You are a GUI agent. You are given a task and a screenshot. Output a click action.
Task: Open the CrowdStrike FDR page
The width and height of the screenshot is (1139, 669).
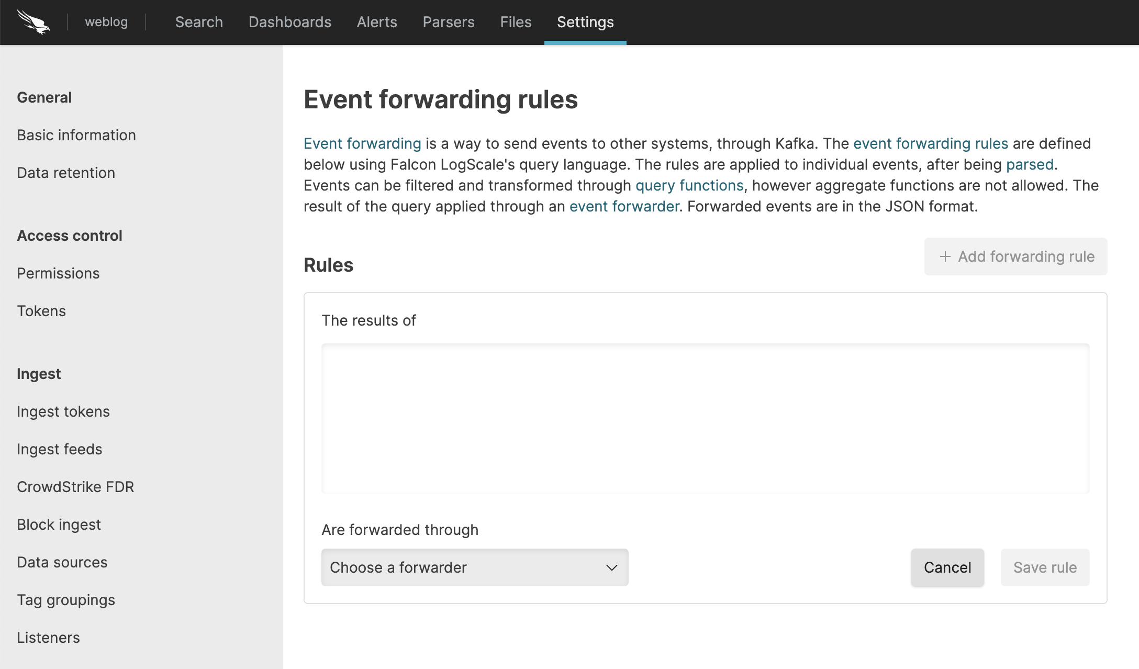(75, 486)
